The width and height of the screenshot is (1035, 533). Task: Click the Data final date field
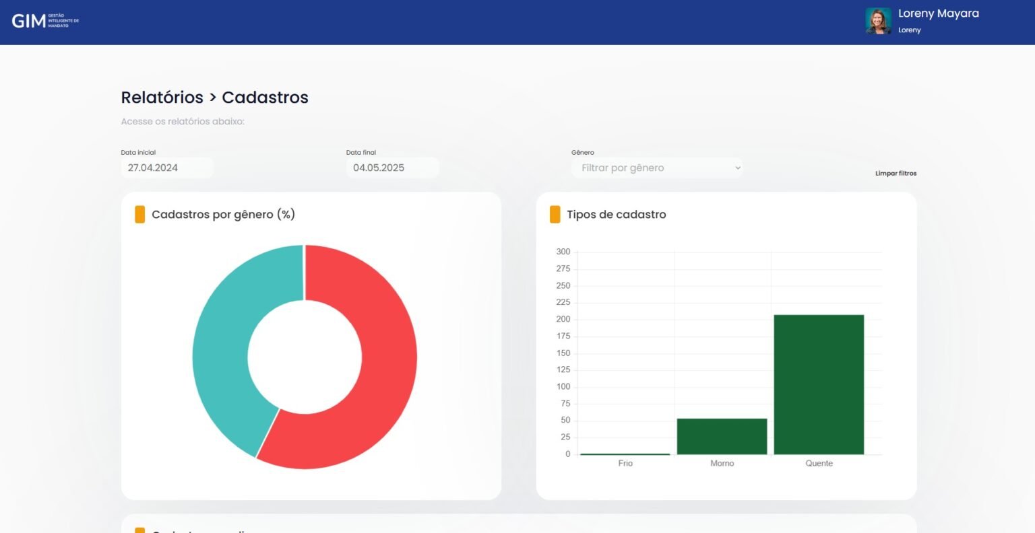tap(391, 168)
